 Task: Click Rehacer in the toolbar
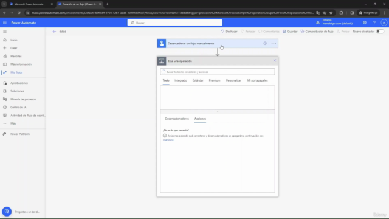248,32
